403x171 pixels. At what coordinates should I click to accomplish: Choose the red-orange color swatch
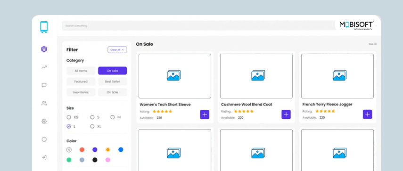tap(82, 150)
